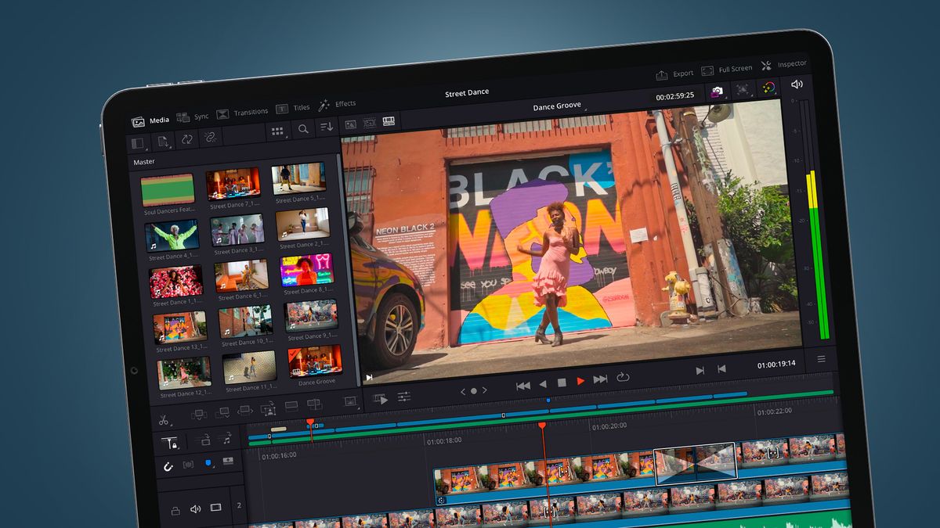
Task: Select the scissors cut tool
Action: point(164,420)
